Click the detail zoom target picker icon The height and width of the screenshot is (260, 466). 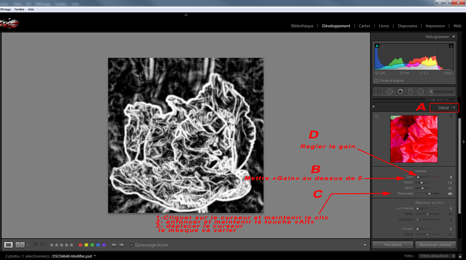(x=377, y=117)
